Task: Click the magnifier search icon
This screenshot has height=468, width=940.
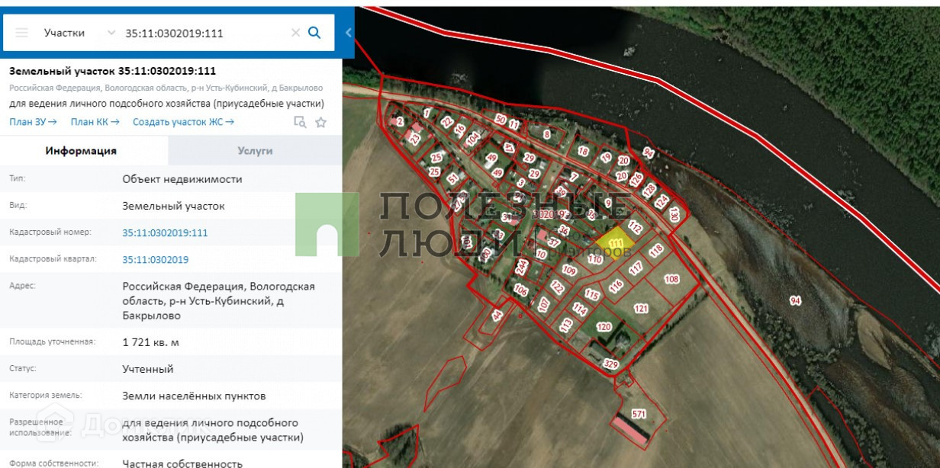Action: coord(314,33)
